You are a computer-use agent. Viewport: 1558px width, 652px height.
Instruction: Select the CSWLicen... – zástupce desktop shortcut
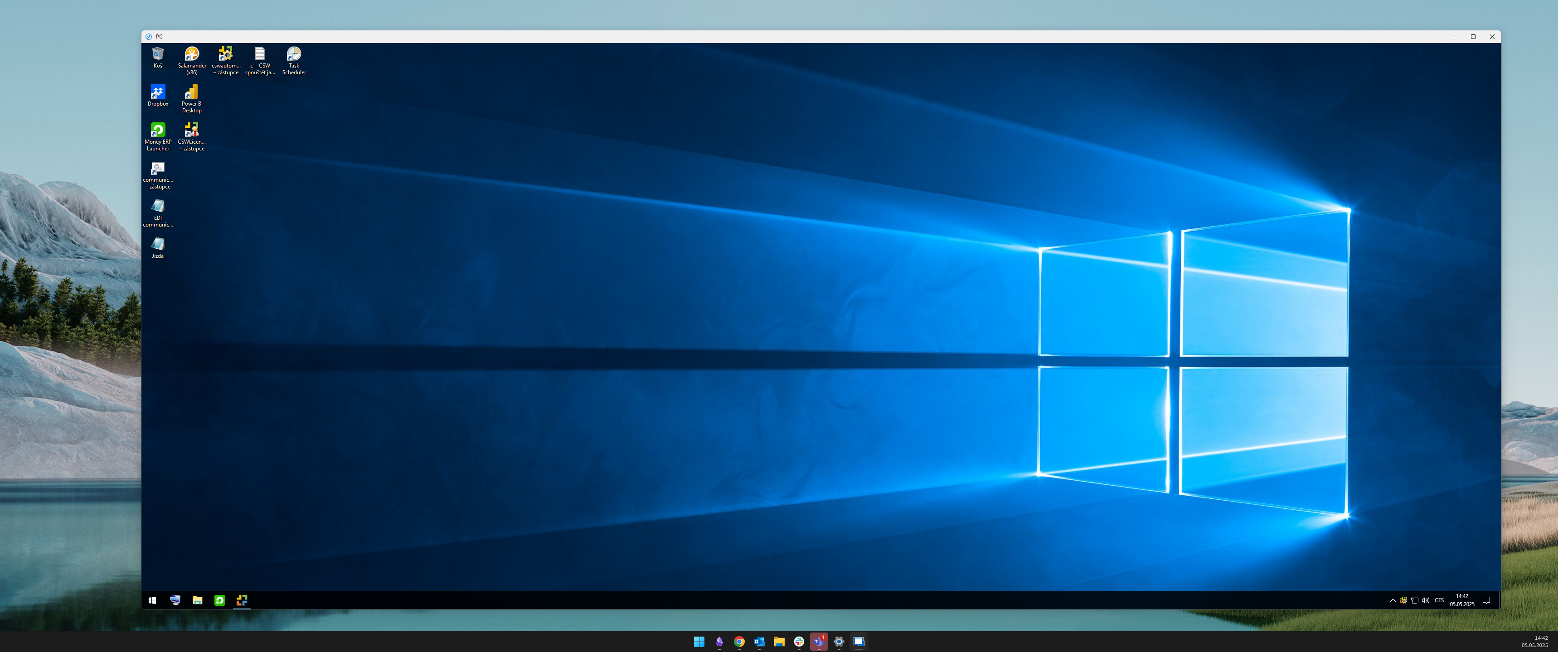[x=192, y=137]
